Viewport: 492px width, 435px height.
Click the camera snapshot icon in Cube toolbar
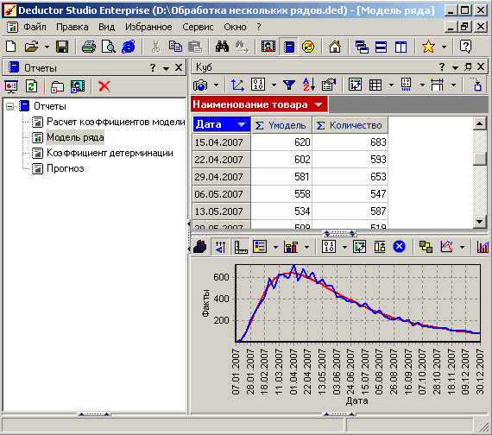[x=200, y=85]
